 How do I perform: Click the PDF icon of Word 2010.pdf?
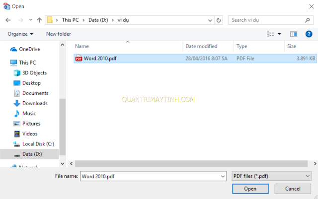coord(79,59)
